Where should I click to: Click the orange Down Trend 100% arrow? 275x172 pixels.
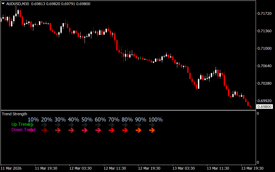(152, 130)
